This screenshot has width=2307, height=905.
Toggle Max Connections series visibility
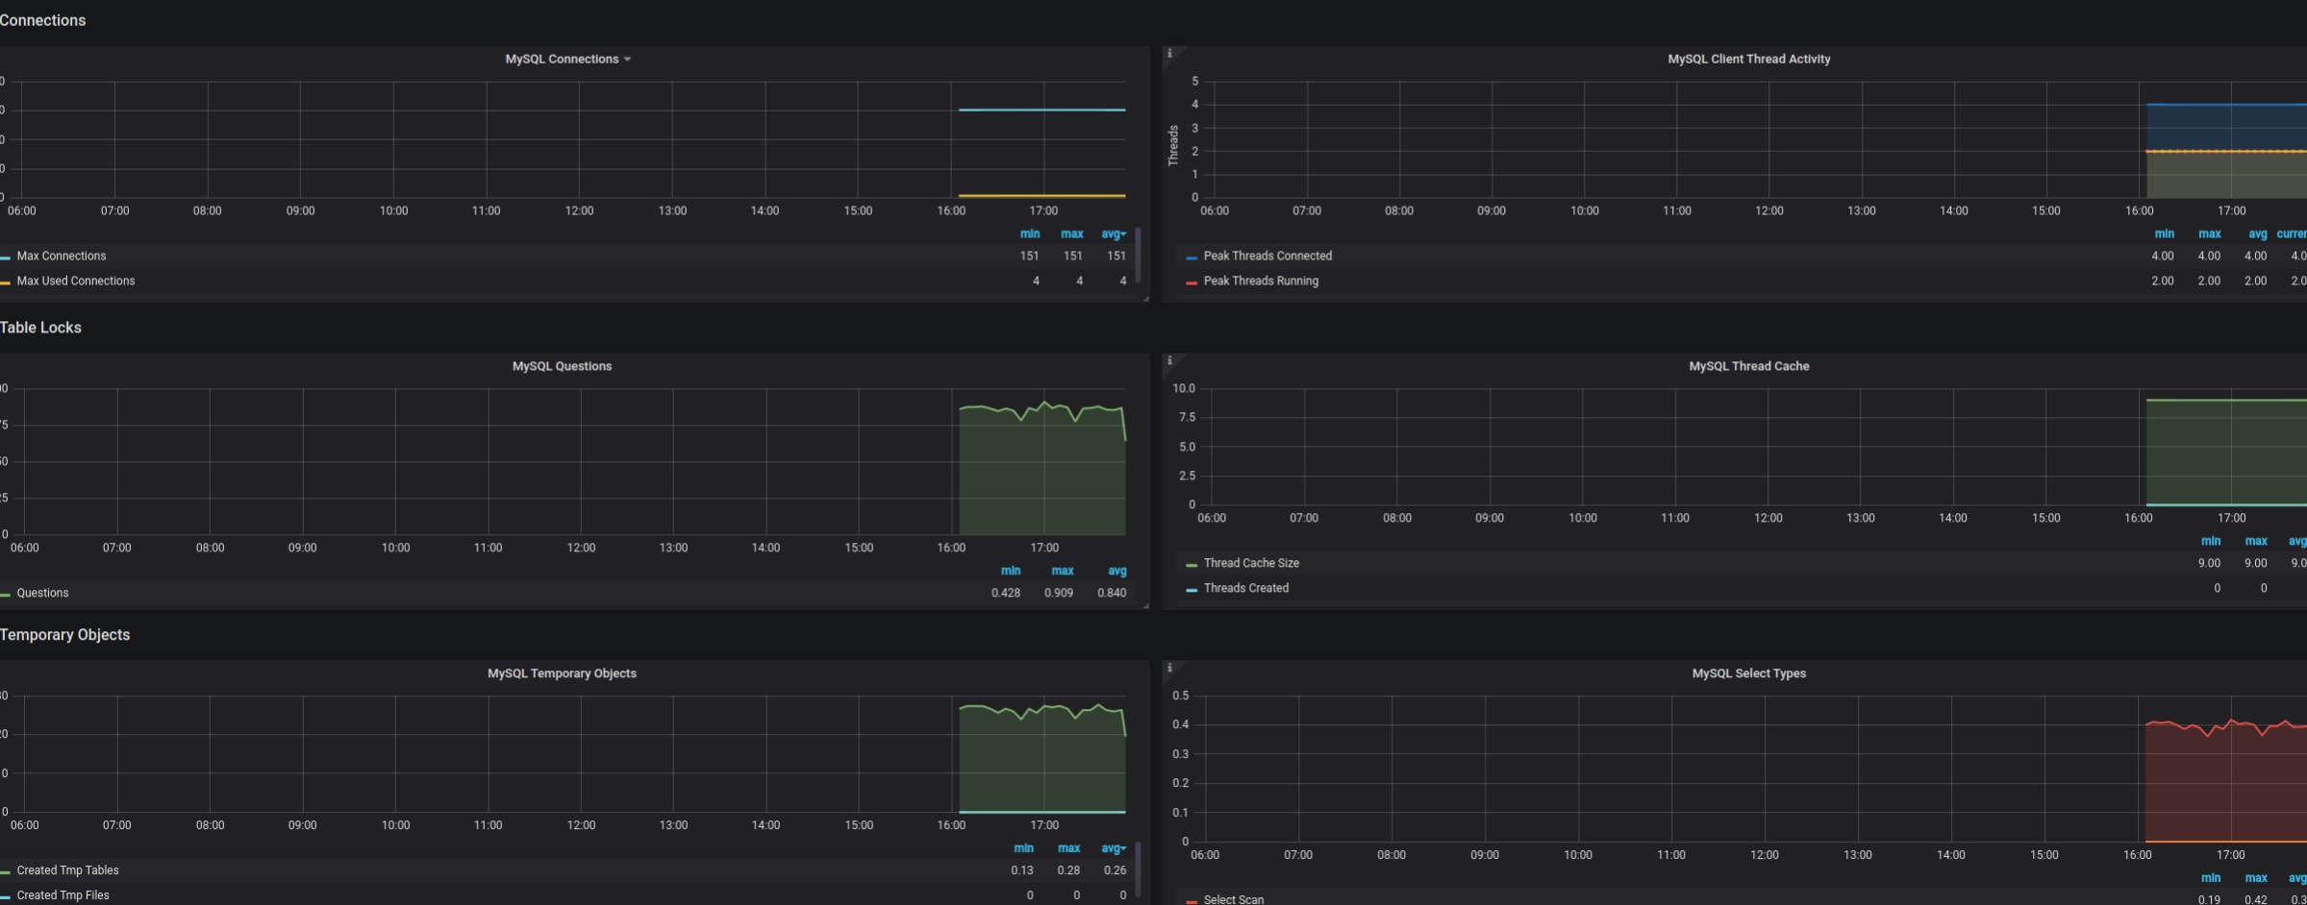pos(62,257)
